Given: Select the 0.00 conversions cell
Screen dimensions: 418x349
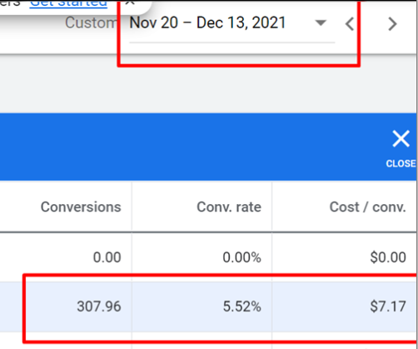Looking at the screenshot, I should coord(107,257).
